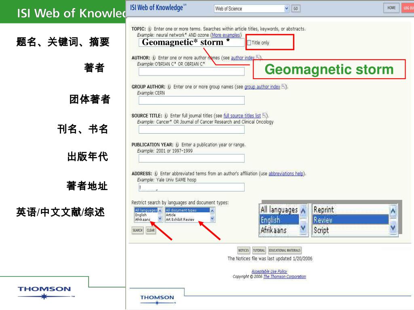Click the AUTHOR input field
414x310 pixels.
191,71
